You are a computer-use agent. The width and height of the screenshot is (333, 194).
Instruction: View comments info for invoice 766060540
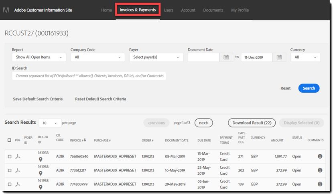pyautogui.click(x=320, y=156)
